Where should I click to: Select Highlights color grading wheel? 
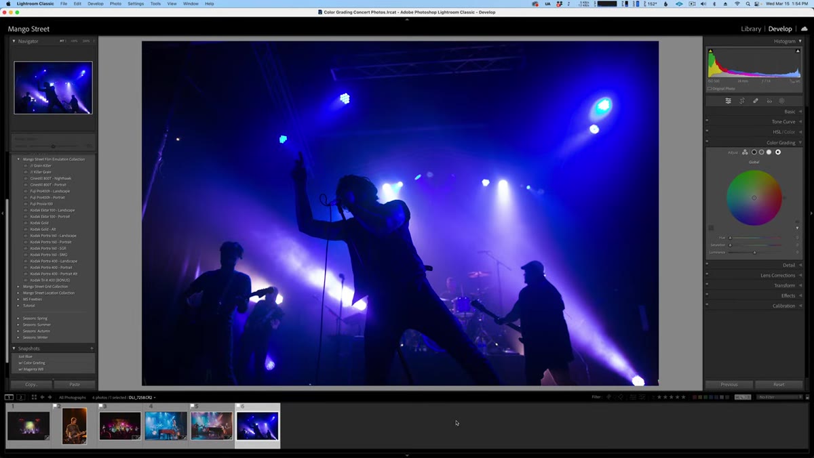pos(769,152)
